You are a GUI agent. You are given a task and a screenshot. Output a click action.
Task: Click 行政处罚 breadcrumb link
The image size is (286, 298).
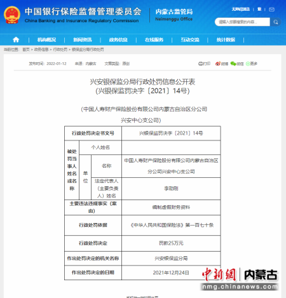60,50
